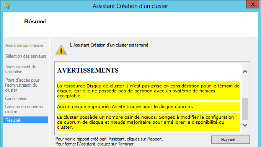Click the AVERTISSEMENTS heading
This screenshot has height=147, width=261.
point(88,70)
